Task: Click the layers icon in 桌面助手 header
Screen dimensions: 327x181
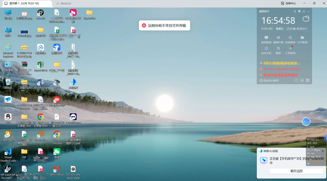Action: coord(299,11)
